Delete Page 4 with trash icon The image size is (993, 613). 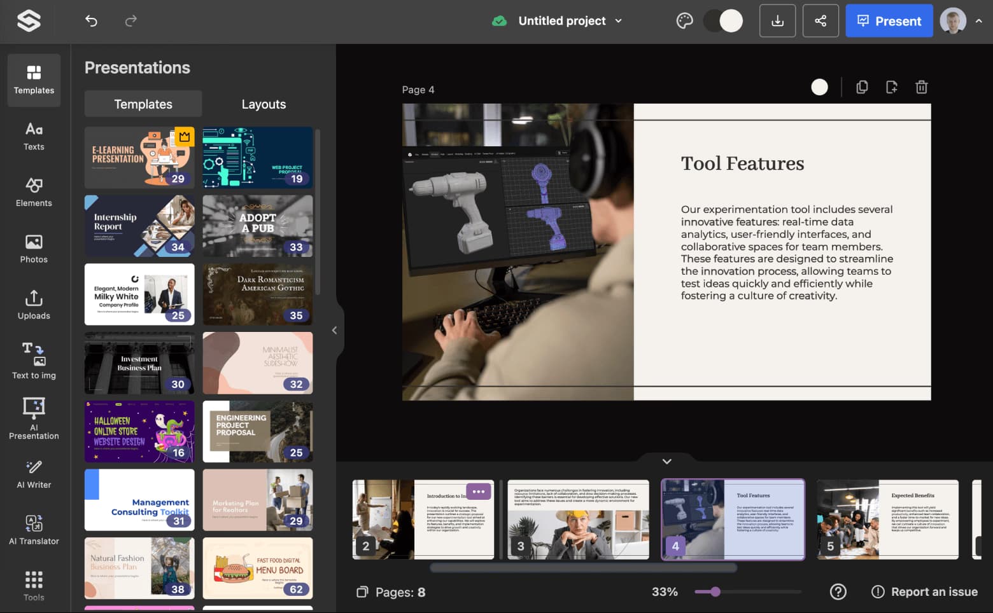921,87
